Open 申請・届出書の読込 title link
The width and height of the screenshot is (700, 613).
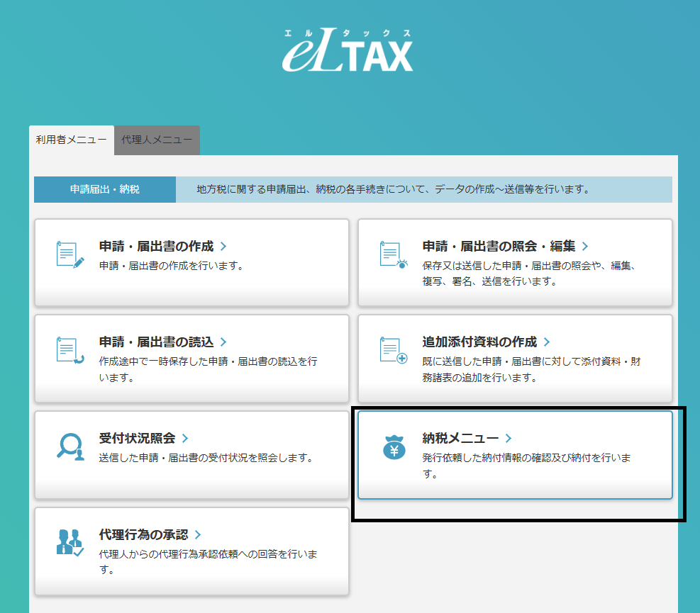click(156, 342)
